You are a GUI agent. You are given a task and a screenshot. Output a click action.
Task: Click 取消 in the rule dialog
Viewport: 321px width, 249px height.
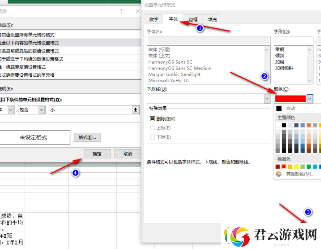128,154
